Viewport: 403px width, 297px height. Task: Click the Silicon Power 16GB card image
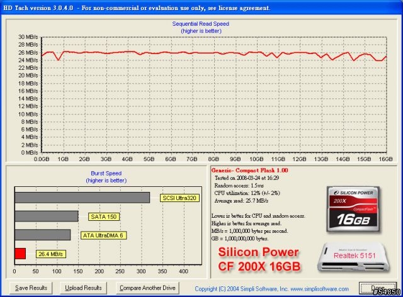click(x=354, y=210)
